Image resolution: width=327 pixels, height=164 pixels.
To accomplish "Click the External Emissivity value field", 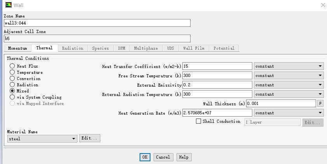I will [217, 85].
